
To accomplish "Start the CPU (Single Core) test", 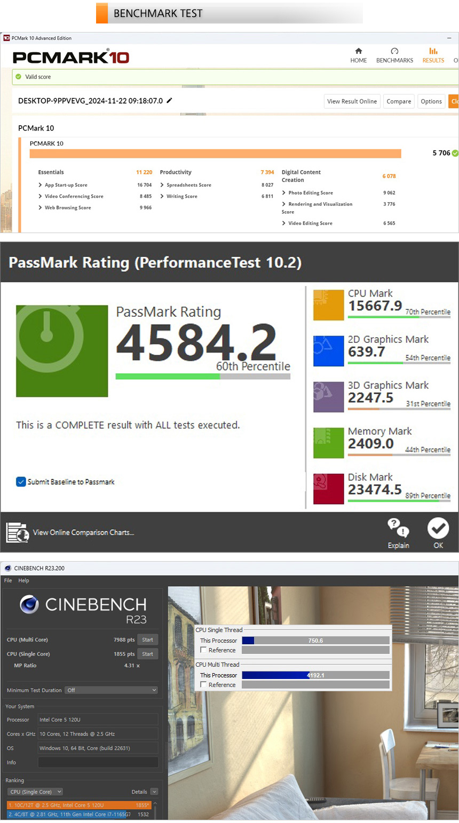I will (148, 654).
